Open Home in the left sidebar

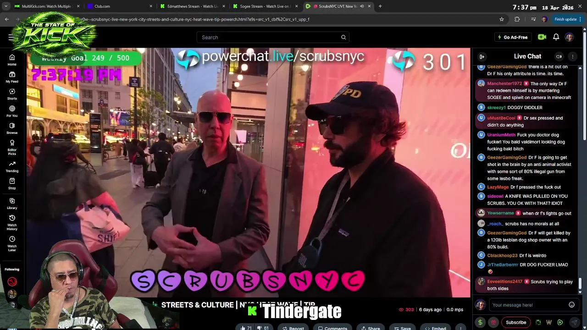pyautogui.click(x=12, y=60)
